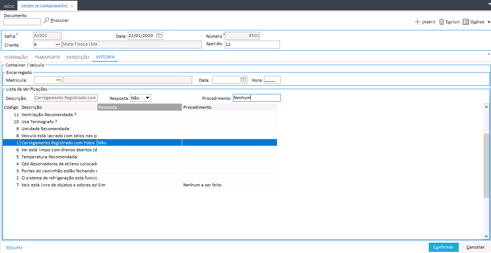The image size is (491, 253).
Task: Expand the Resposta dropdown
Action: point(147,98)
